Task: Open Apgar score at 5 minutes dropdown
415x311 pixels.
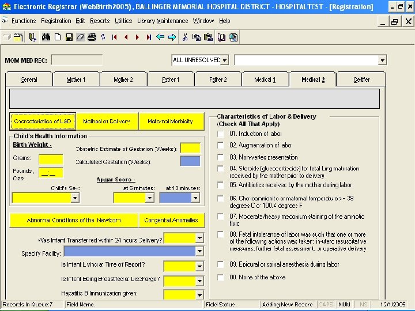Action: pos(150,198)
